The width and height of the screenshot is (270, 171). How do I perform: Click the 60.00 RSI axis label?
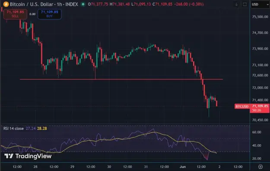click(x=257, y=132)
